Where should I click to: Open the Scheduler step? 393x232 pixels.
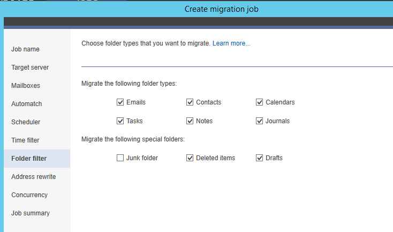(26, 122)
